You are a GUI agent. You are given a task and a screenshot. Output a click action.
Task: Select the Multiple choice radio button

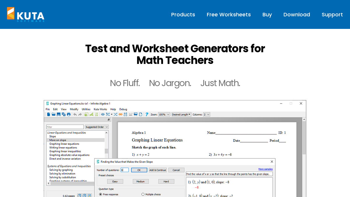tap(143, 194)
